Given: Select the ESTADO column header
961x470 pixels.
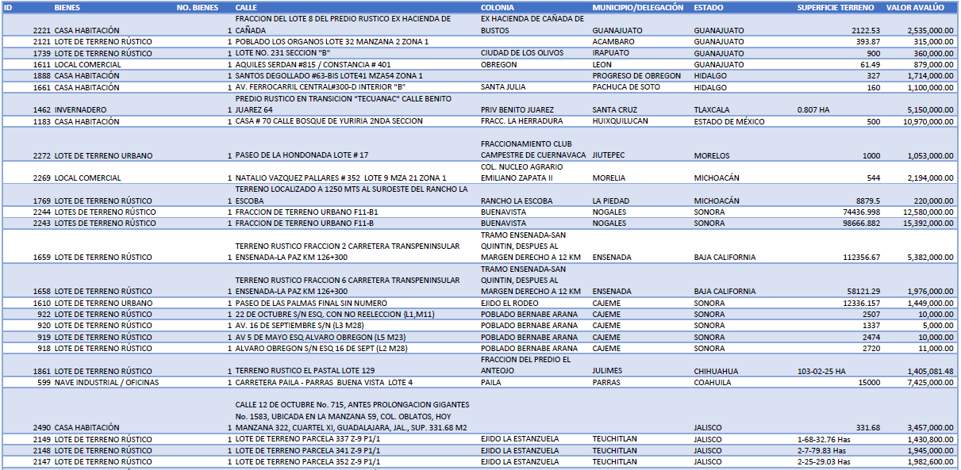Looking at the screenshot, I should click(x=709, y=7).
